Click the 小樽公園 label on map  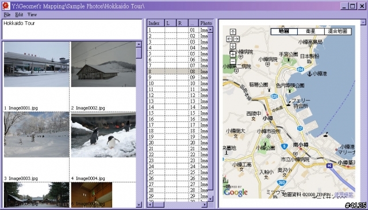point(266,148)
